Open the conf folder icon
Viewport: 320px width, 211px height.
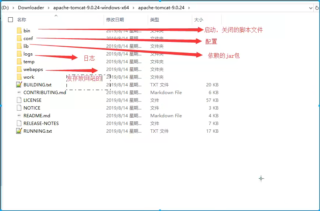(x=19, y=38)
